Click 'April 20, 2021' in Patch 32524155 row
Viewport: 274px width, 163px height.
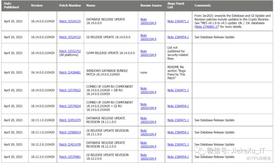(x=13, y=21)
